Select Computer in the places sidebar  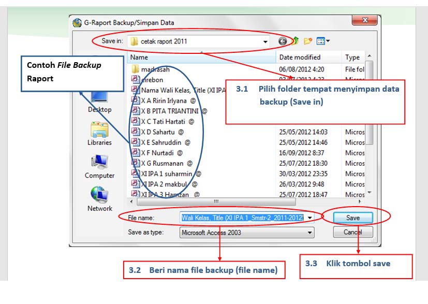pyautogui.click(x=98, y=166)
